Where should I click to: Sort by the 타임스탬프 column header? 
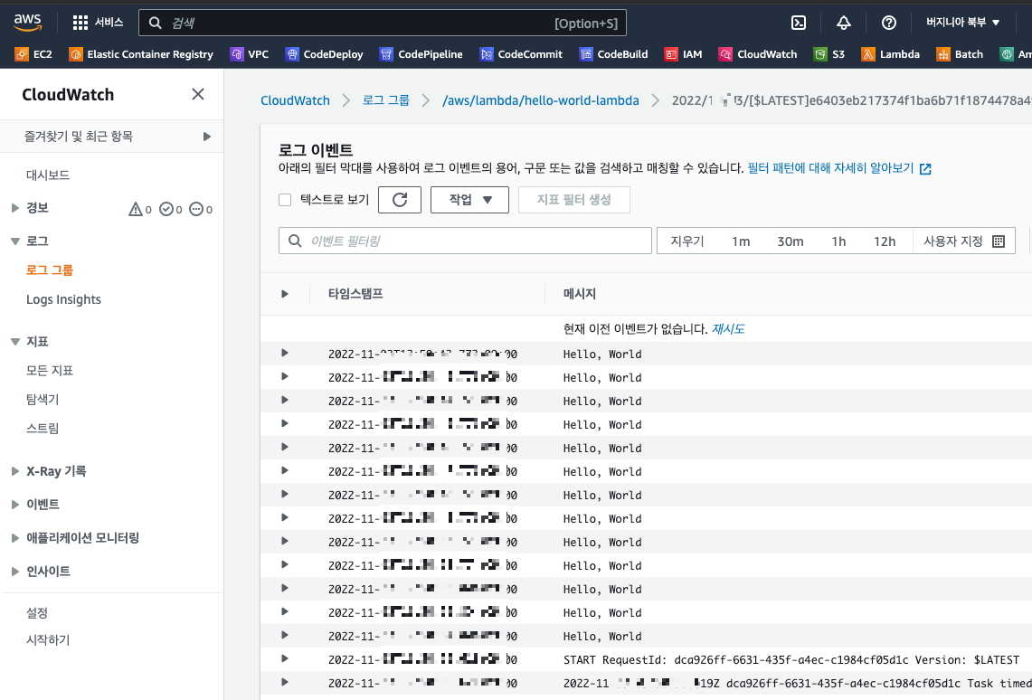tap(355, 294)
